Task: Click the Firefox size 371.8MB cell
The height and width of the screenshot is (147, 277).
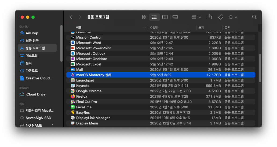Action: pyautogui.click(x=213, y=97)
